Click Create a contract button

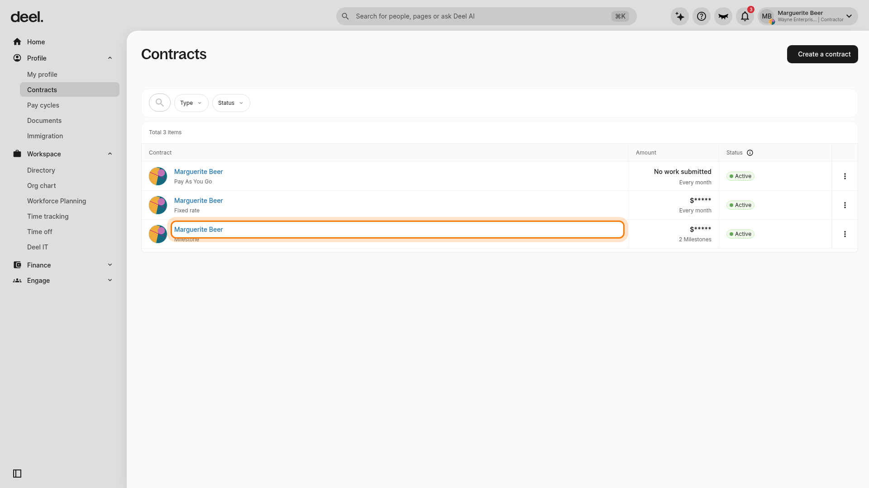pos(822,54)
